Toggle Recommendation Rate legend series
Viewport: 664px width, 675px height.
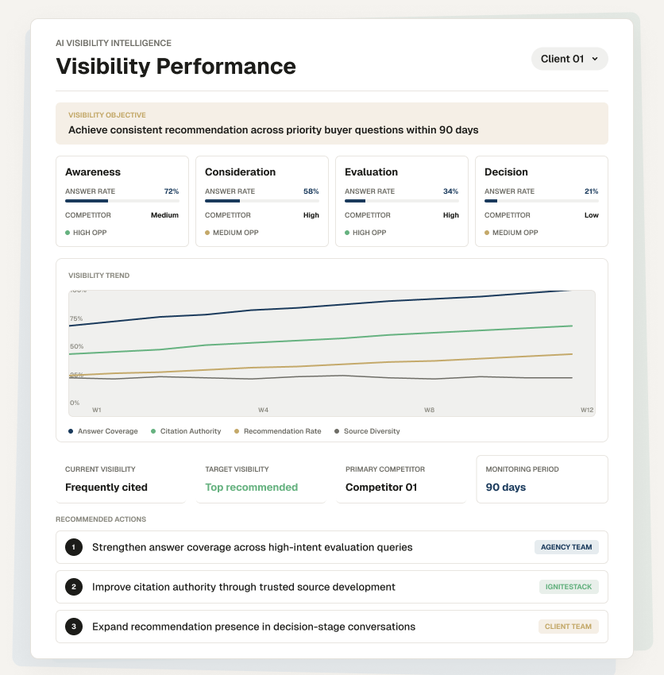coord(278,431)
